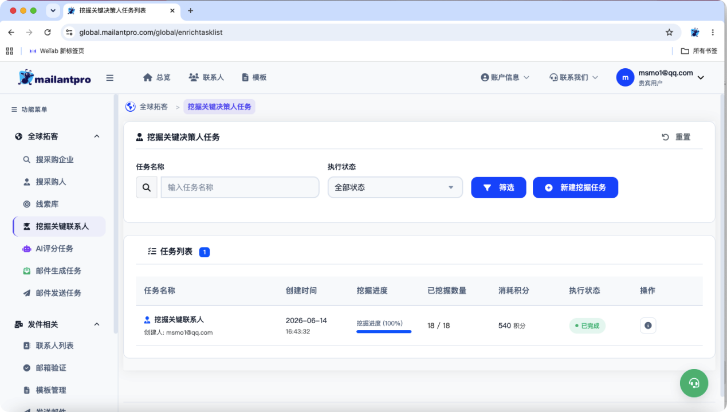
Task: Click the 重置 reset button
Action: tap(676, 137)
